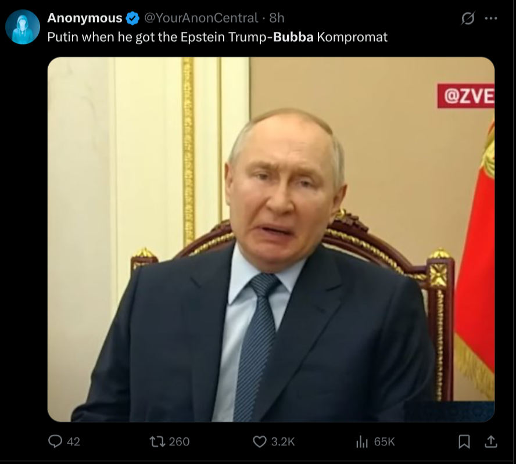Open the view analytics bar-chart icon
The height and width of the screenshot is (464, 516).
coord(362,441)
